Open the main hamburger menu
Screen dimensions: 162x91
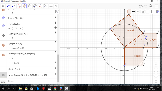coord(156,6)
